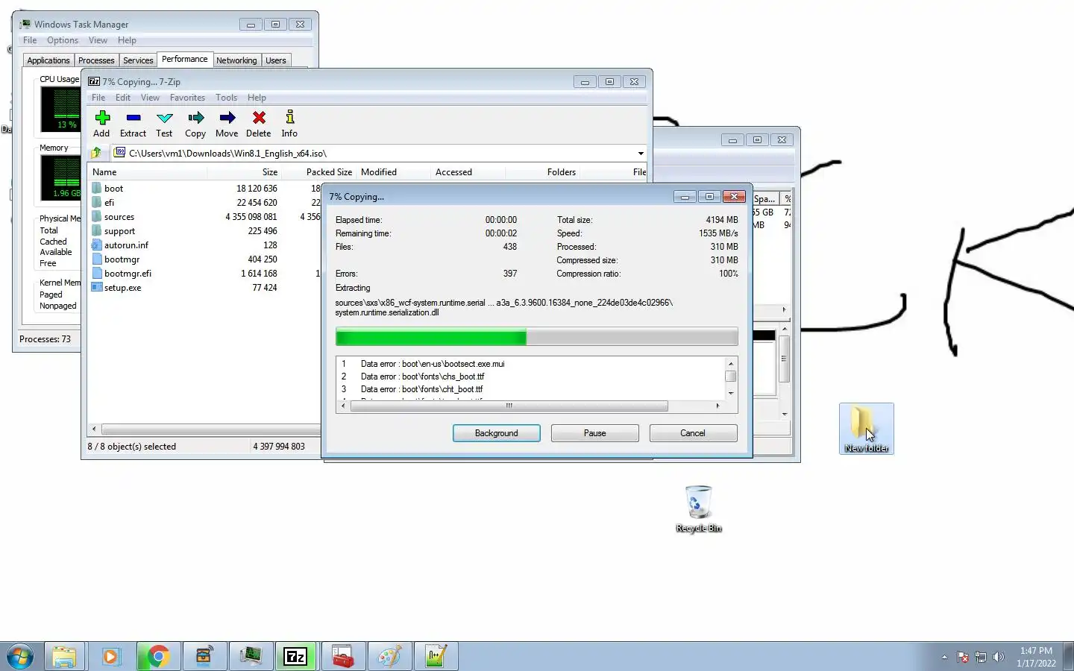Open the Help menu in Task Manager
Viewport: 1074px width, 671px height.
127,40
